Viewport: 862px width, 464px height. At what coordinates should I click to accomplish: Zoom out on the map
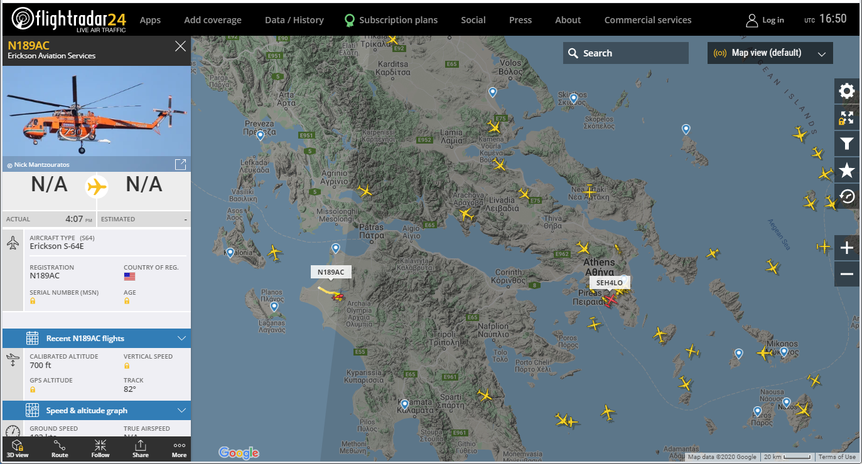click(847, 274)
